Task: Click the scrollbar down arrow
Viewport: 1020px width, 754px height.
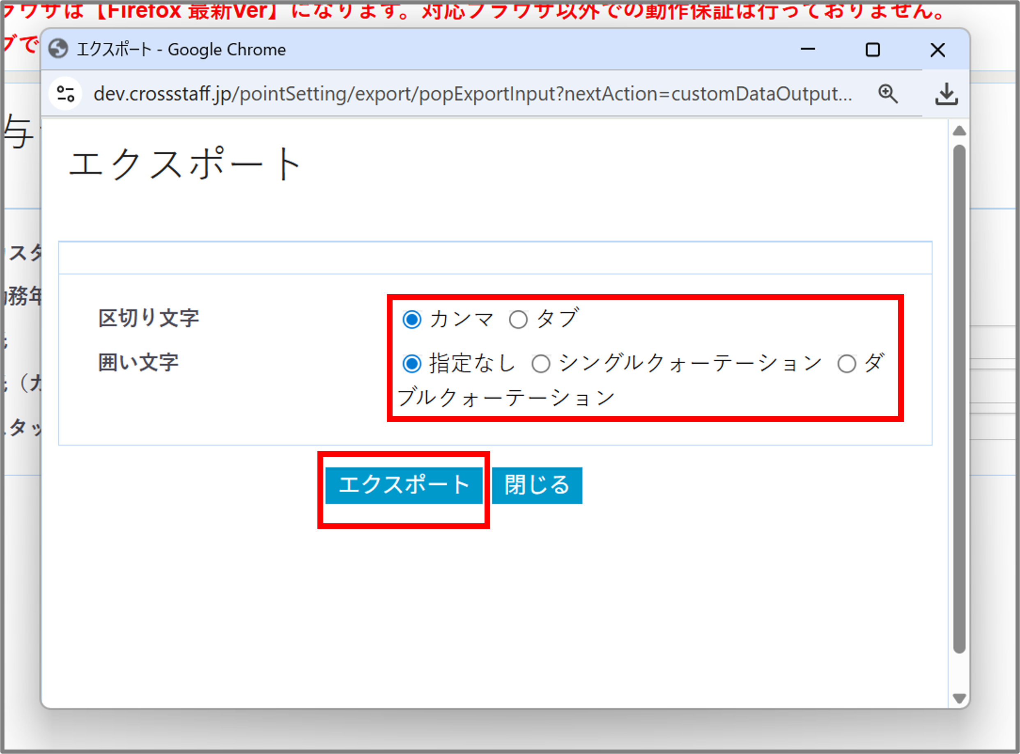Action: pos(959,698)
